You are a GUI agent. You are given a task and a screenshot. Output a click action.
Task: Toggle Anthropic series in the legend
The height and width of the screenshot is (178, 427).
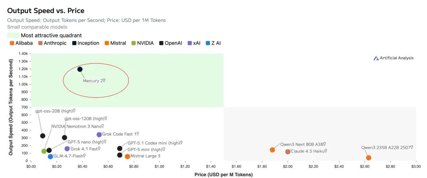pyautogui.click(x=55, y=43)
